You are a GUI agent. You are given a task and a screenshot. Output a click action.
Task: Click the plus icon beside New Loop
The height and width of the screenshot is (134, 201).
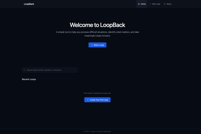click(x=150, y=4)
